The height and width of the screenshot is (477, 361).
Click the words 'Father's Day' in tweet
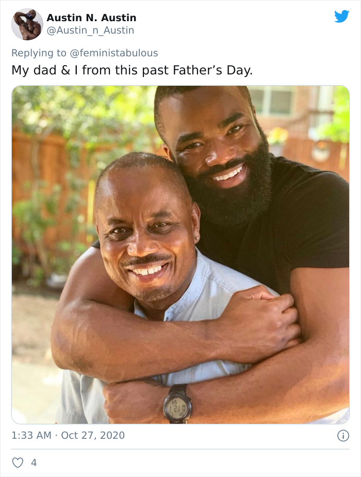[x=221, y=70]
